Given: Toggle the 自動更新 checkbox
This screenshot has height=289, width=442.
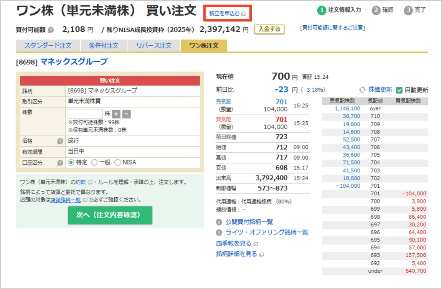Looking at the screenshot, I should 399,90.
